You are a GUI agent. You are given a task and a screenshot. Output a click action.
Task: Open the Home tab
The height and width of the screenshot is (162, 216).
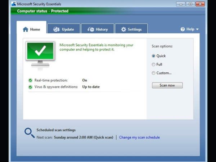31,27
